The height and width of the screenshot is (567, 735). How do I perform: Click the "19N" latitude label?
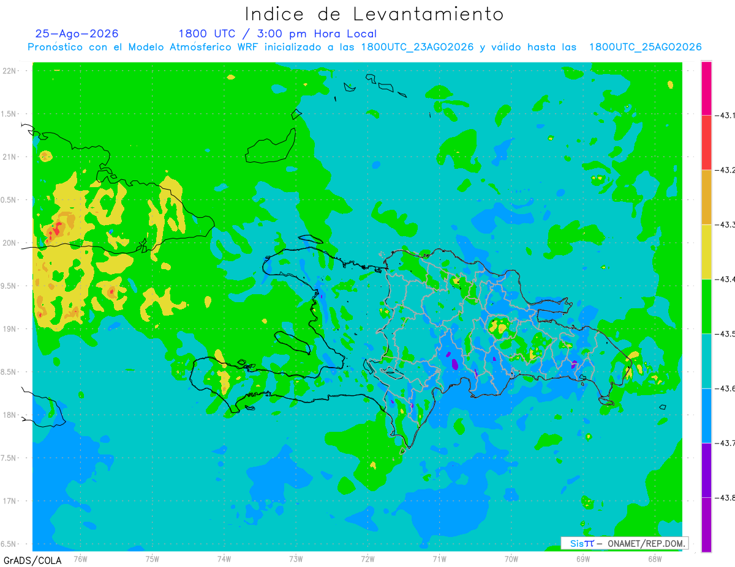[x=10, y=328]
